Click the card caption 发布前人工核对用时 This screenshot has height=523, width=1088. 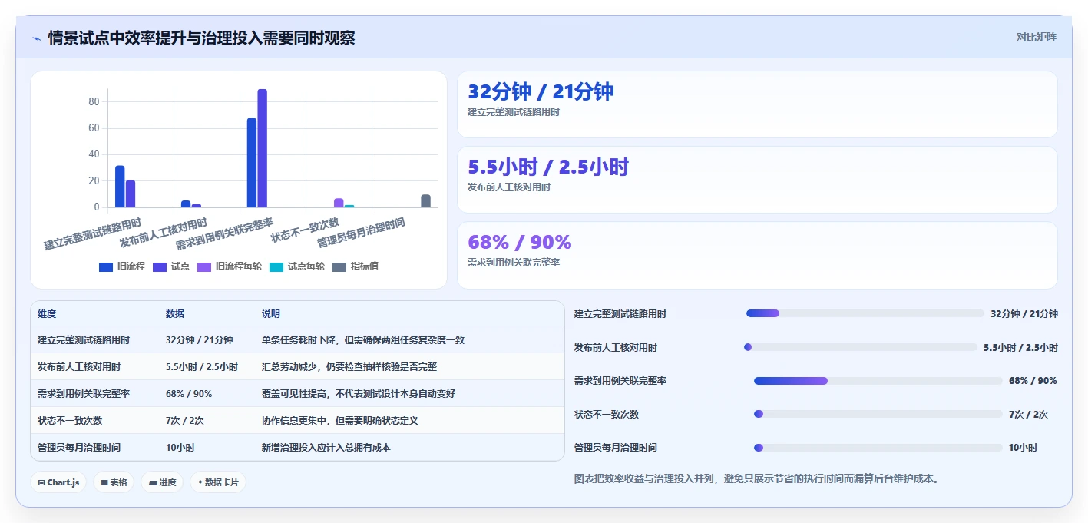point(509,187)
